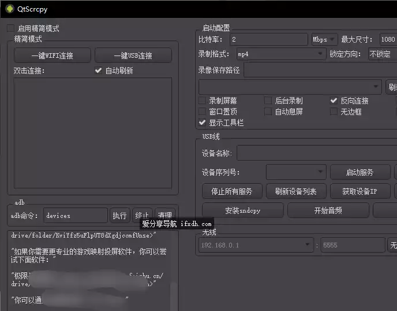Expand the empty dropdown below 录像保存路径
This screenshot has width=397, height=311.
tap(290, 87)
